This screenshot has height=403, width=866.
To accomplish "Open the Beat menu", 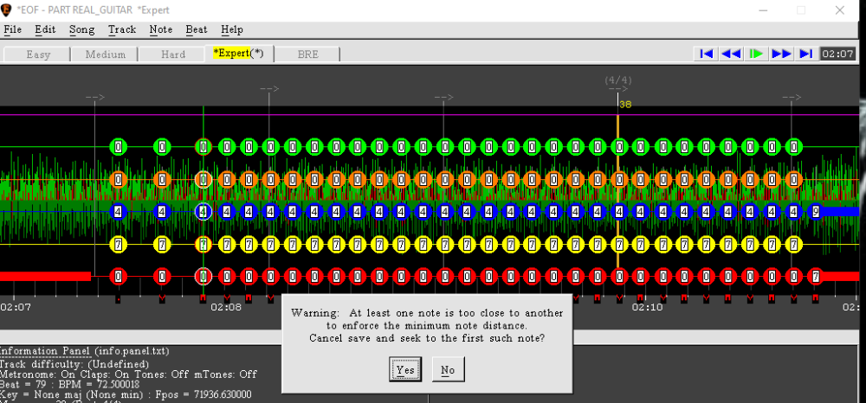I will tap(197, 29).
